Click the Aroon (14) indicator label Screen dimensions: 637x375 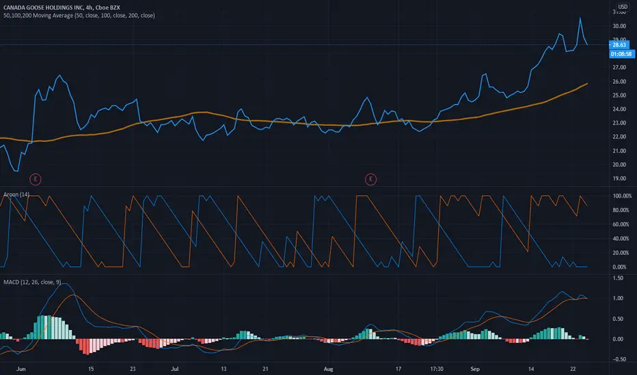coord(16,194)
